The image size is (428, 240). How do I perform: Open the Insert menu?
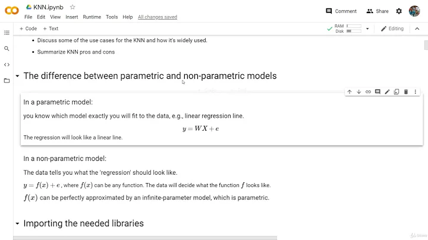pyautogui.click(x=71, y=17)
